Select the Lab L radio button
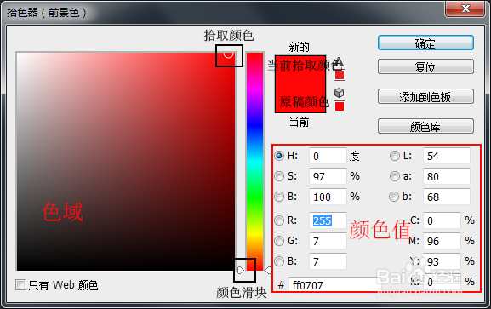This screenshot has height=309, width=491. [x=395, y=156]
